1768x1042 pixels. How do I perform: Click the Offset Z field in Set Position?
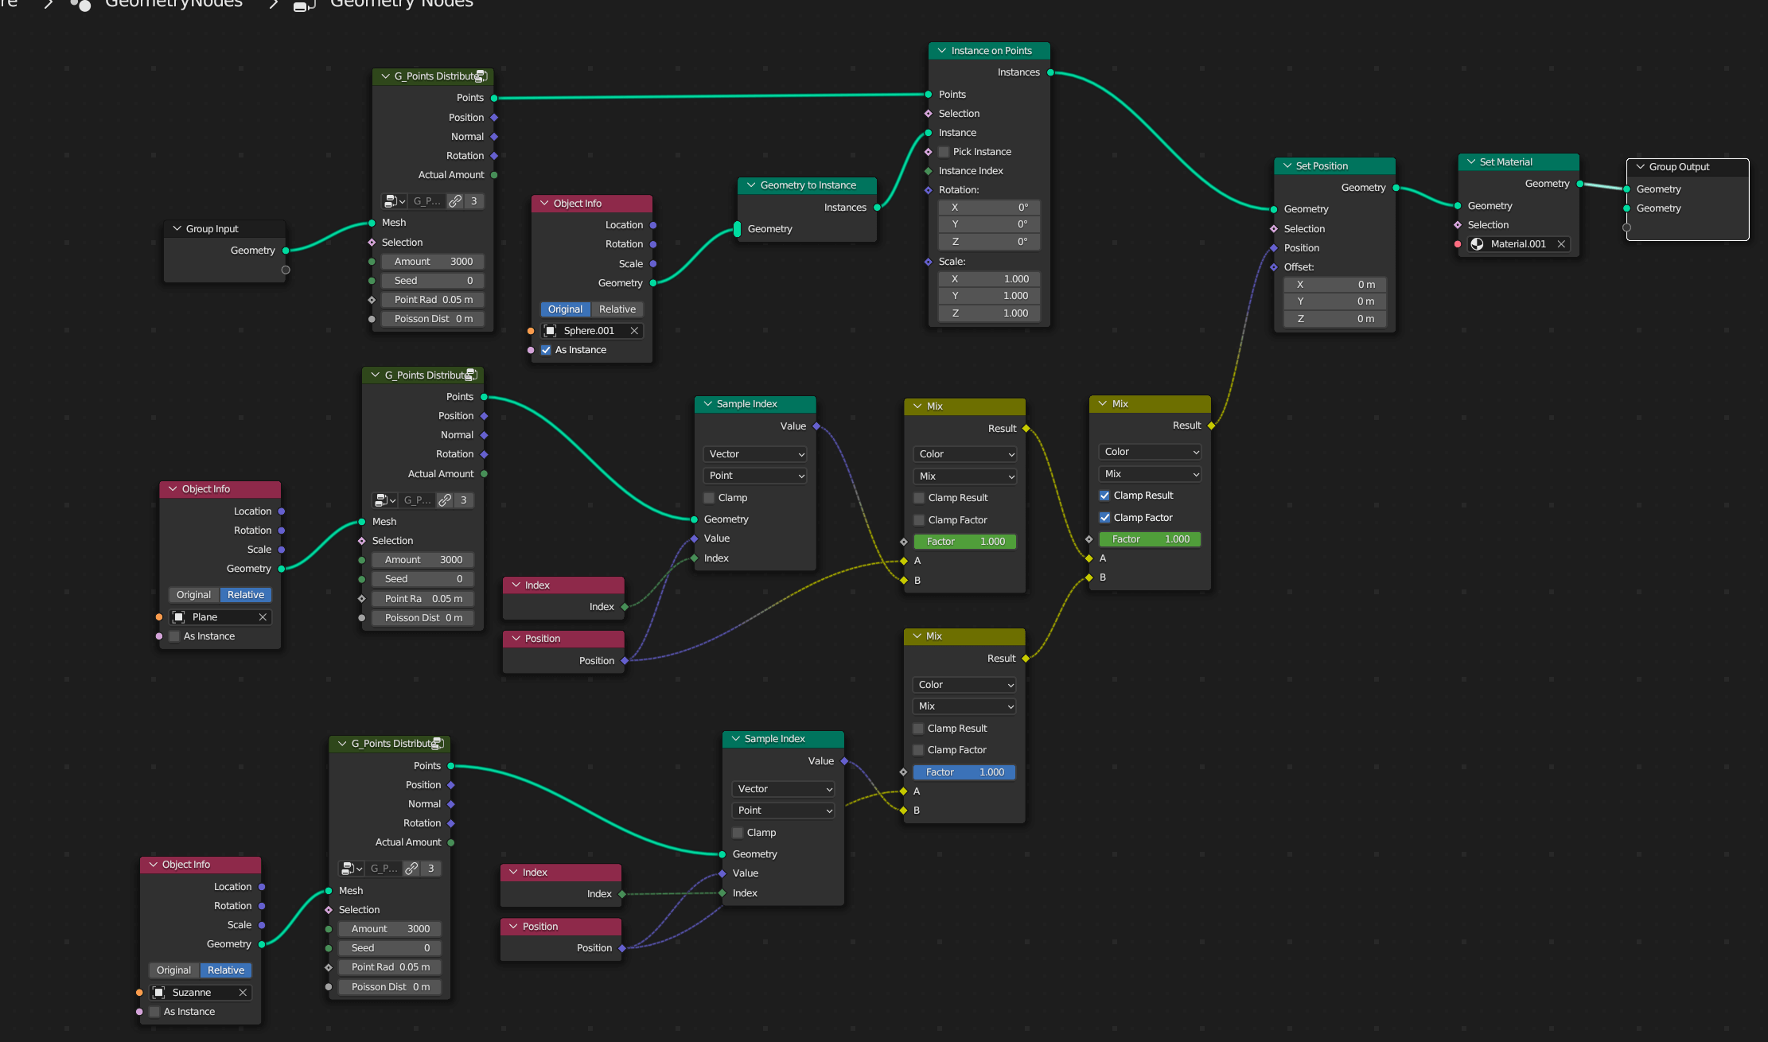coord(1334,319)
